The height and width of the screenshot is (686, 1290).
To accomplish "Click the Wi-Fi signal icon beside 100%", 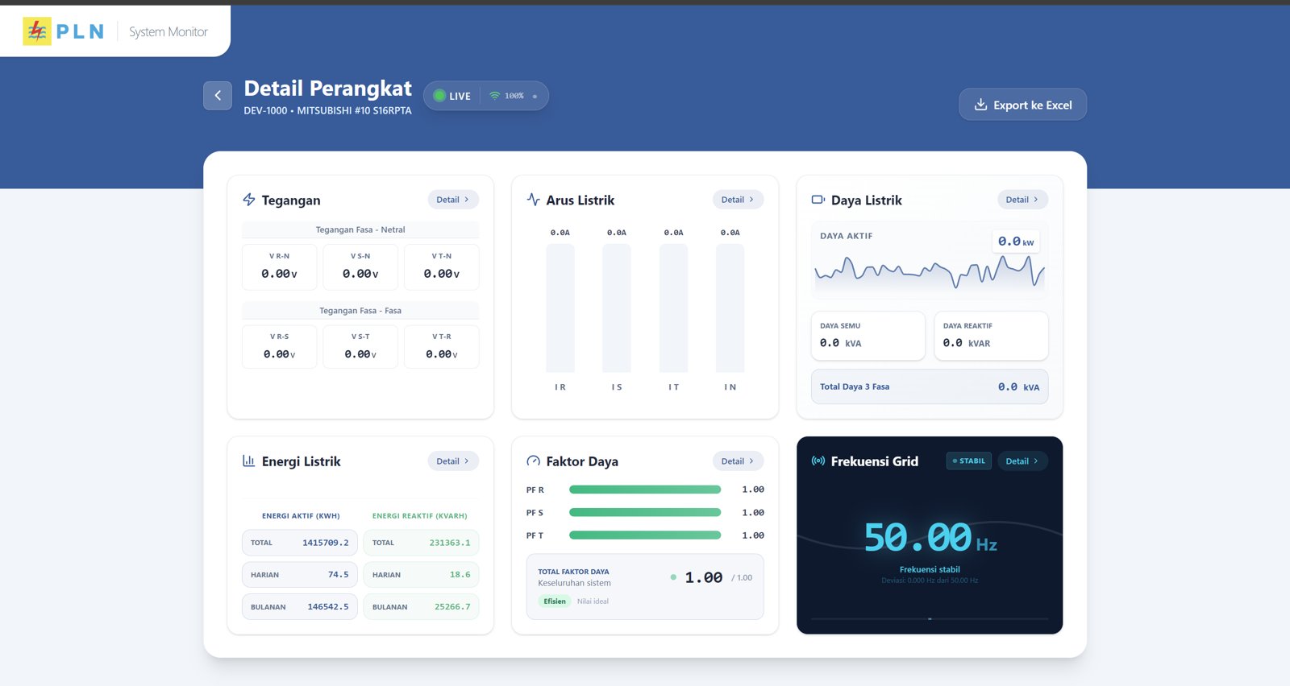I will coord(494,96).
